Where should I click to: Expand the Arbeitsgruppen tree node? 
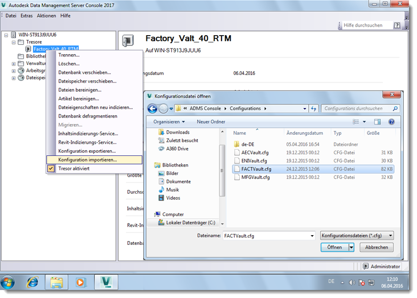[x=13, y=71]
